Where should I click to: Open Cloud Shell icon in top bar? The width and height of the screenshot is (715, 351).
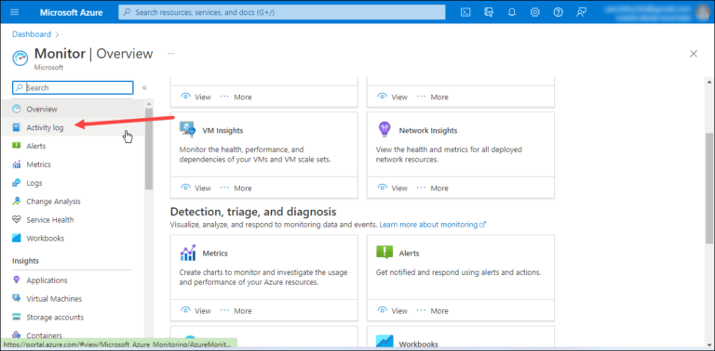(x=465, y=12)
